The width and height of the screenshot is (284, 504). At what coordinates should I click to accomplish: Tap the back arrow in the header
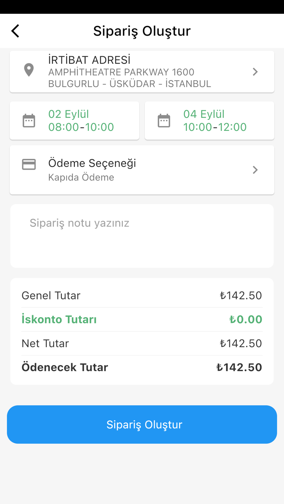(15, 30)
